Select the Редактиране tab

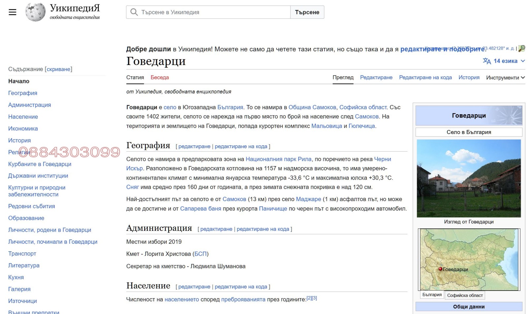pyautogui.click(x=376, y=77)
